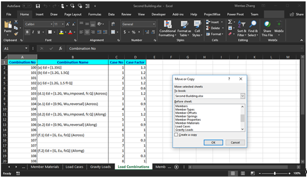307x177 pixels.
Task: Open Conditional Formatting menu
Action: [x=167, y=29]
